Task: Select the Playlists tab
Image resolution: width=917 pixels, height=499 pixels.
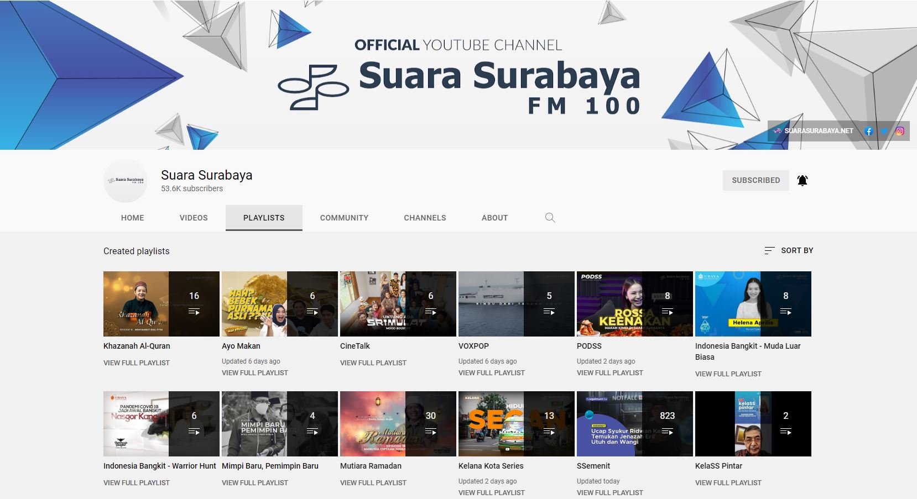Action: tap(264, 218)
